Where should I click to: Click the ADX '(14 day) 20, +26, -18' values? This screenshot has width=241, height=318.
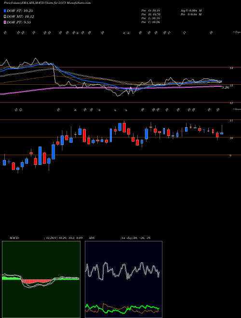(x=135, y=238)
